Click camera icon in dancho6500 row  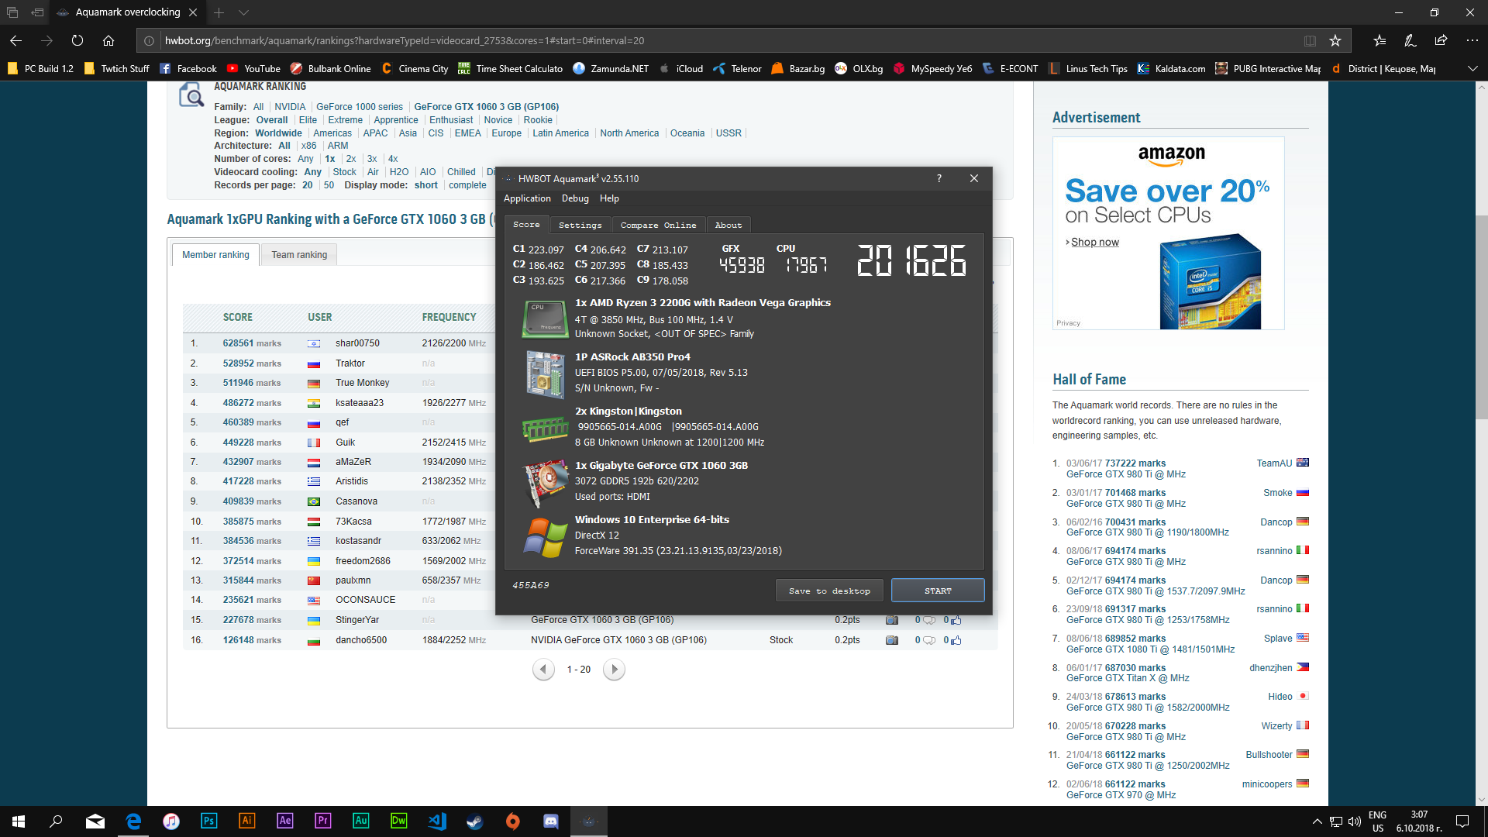[892, 640]
